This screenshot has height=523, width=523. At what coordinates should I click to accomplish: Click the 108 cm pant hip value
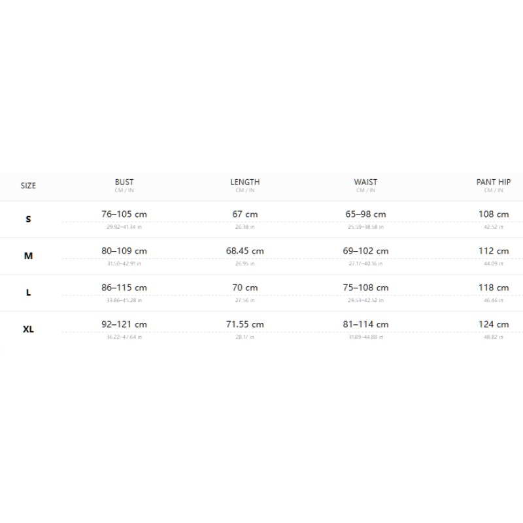(x=494, y=214)
